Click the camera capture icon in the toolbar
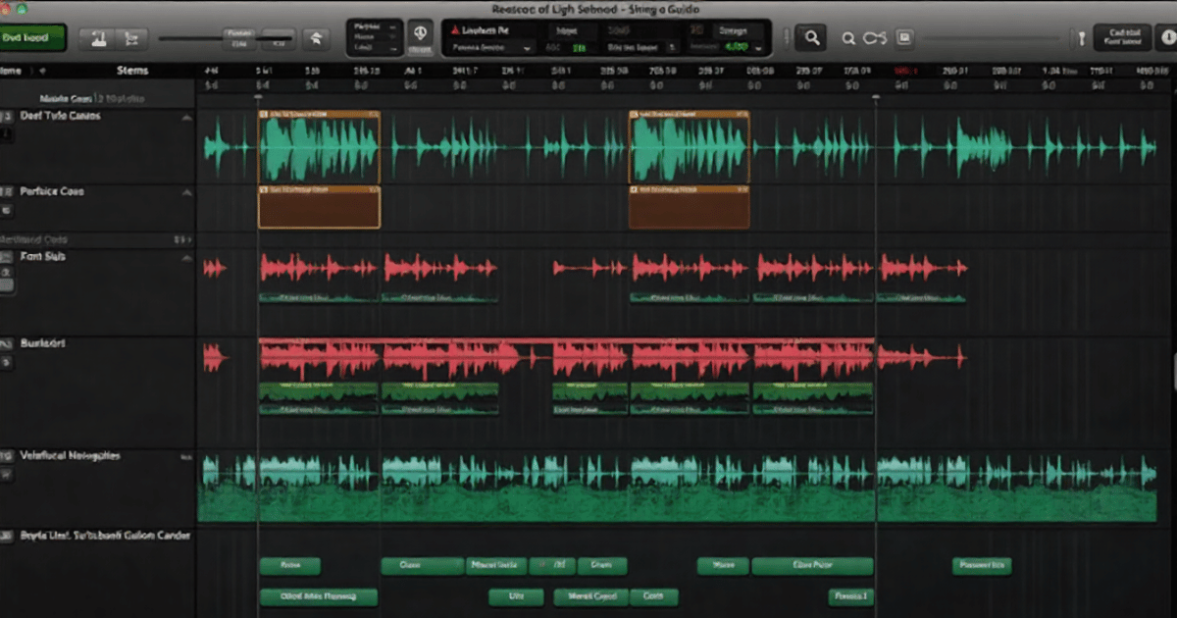This screenshot has height=618, width=1177. tap(904, 39)
